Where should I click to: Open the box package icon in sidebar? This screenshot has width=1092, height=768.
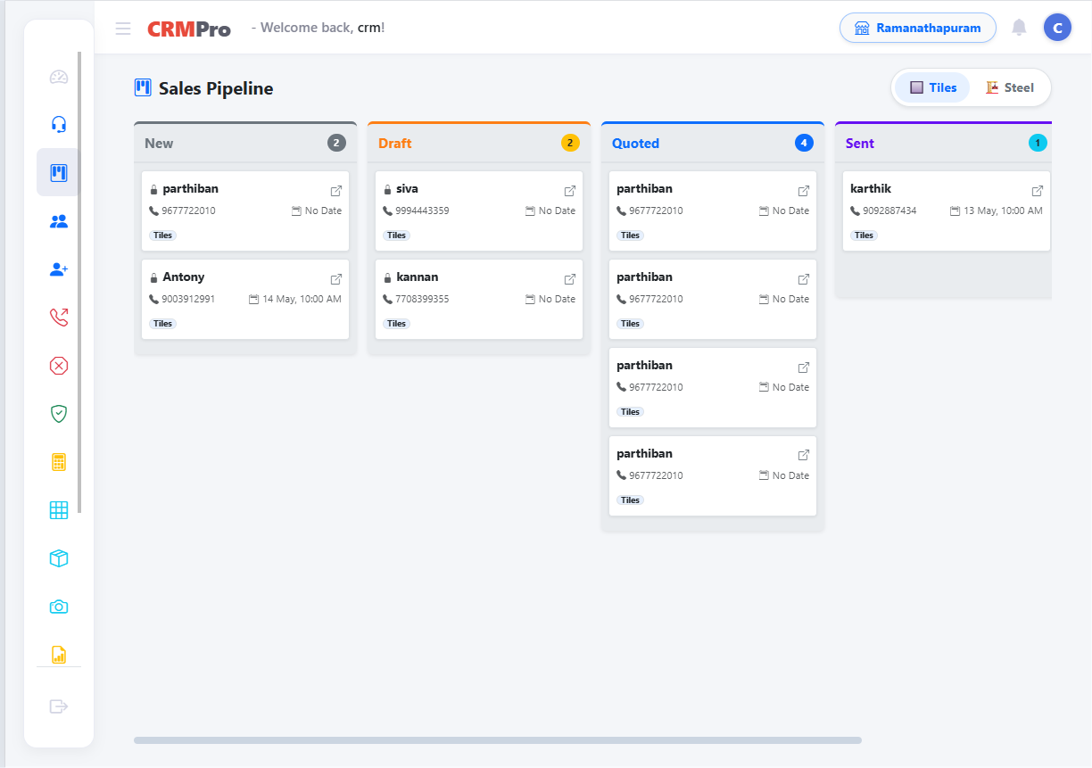coord(59,558)
